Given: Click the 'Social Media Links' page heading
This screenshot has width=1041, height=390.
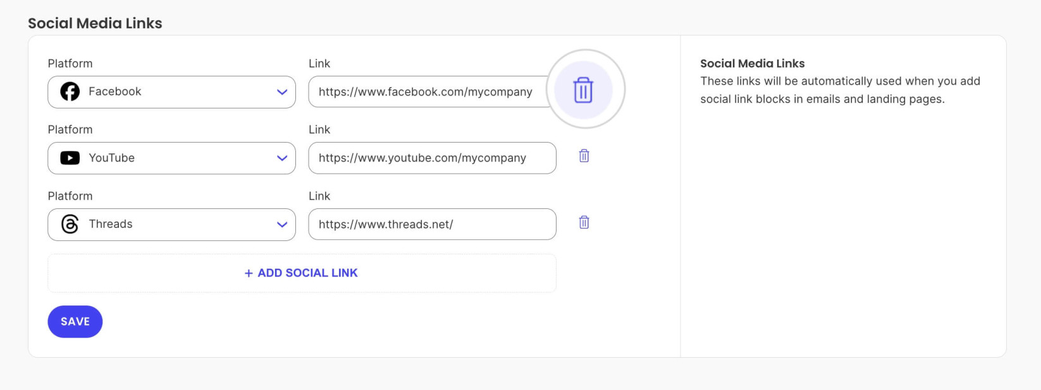Looking at the screenshot, I should [x=95, y=23].
